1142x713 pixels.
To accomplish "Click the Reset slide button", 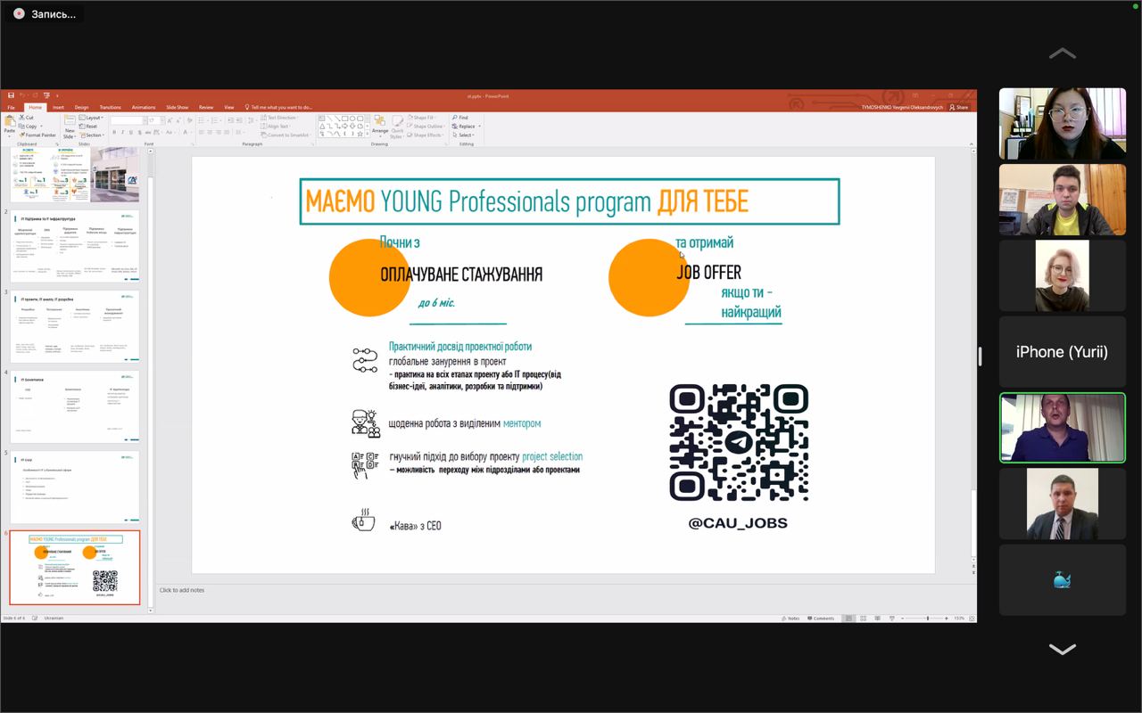I will tap(91, 127).
